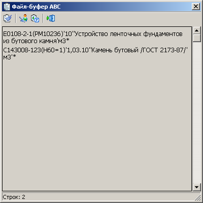The height and width of the screenshot is (203, 203).
Task: Click the 'Устройство ленточных фундаментов' text
Action: click(x=128, y=34)
